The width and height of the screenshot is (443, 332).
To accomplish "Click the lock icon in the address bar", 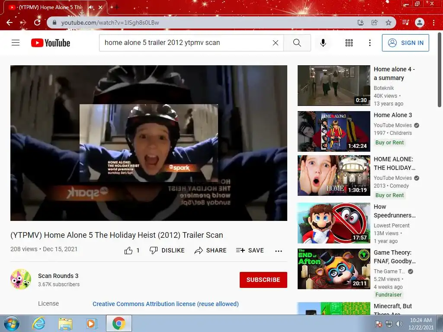I will point(55,22).
